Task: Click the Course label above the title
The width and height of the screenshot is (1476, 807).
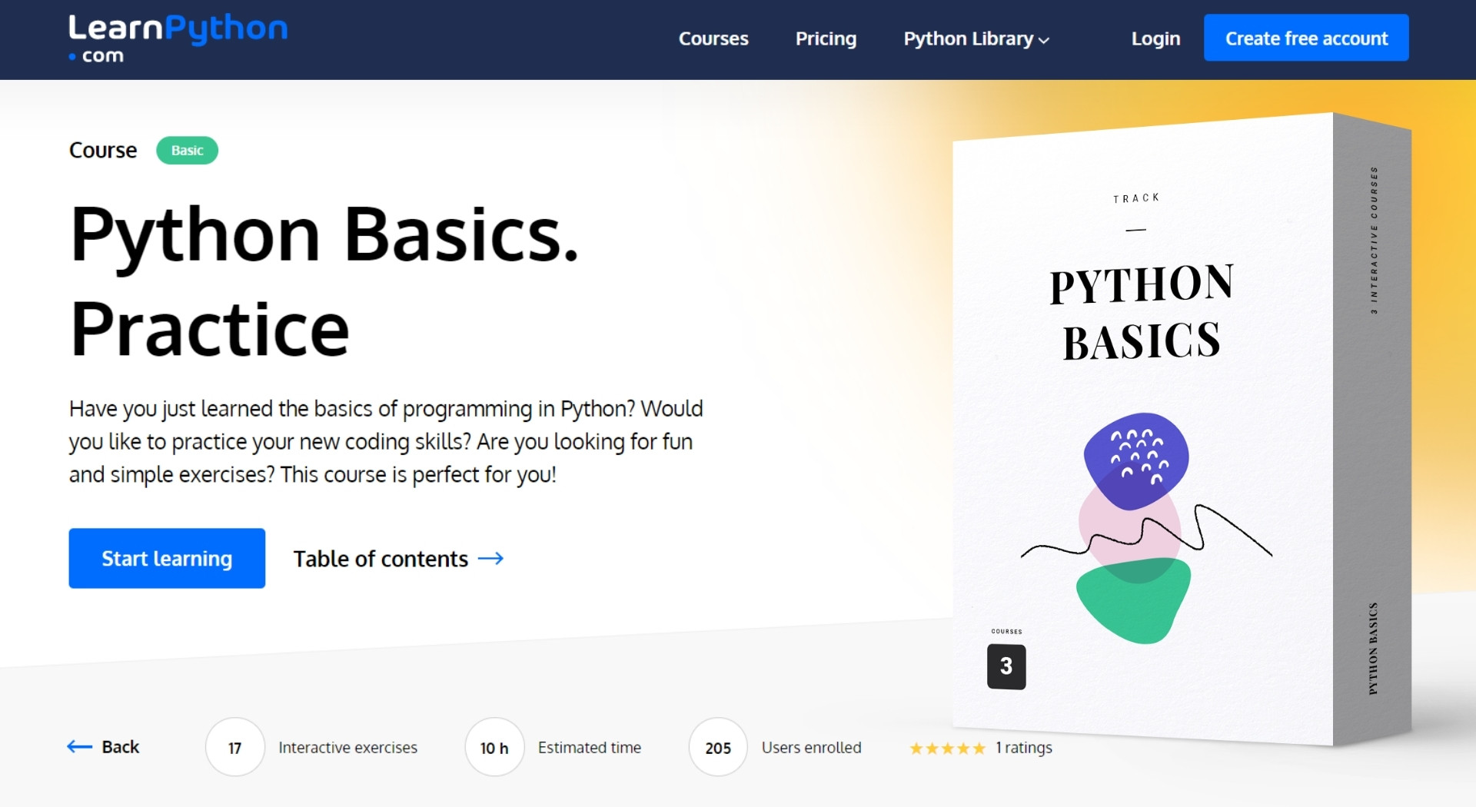Action: point(102,150)
